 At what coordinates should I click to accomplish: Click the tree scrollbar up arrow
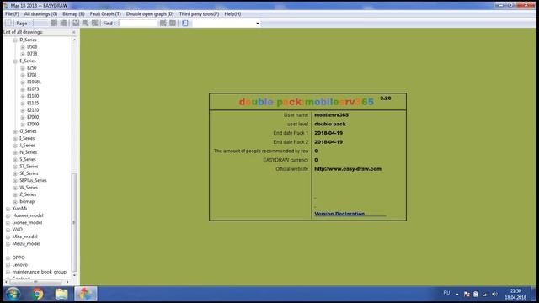click(x=74, y=40)
